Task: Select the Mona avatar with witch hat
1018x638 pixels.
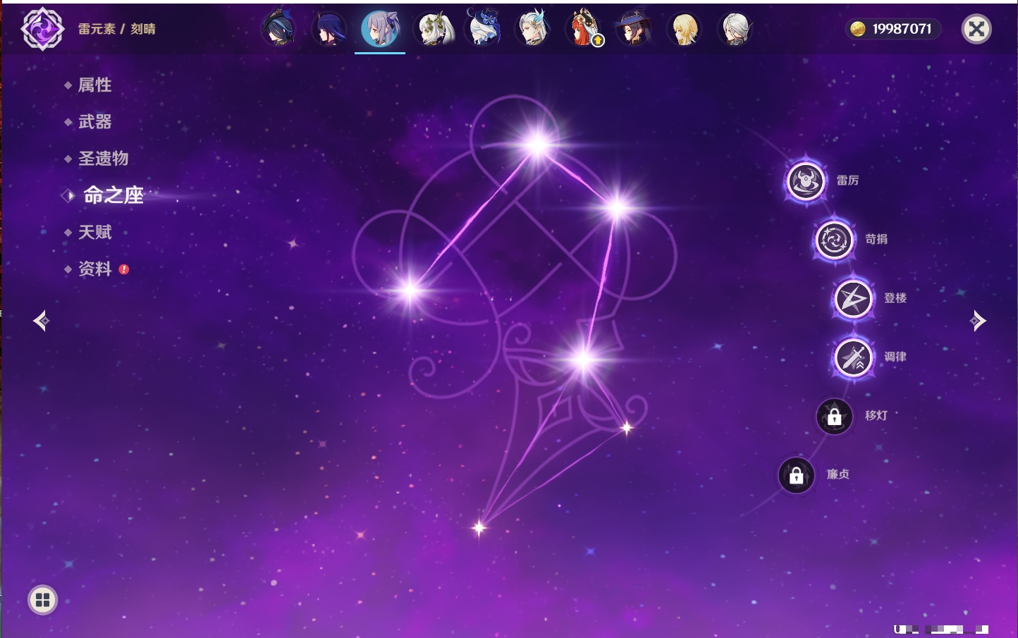Action: pyautogui.click(x=634, y=29)
